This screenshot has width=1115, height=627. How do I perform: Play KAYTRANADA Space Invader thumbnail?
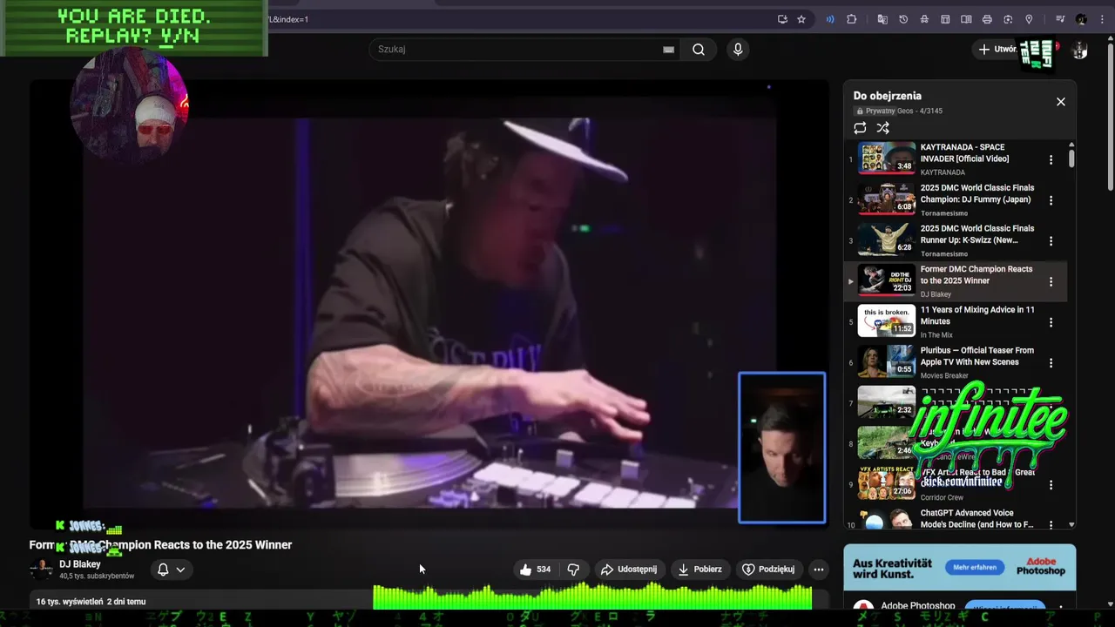(887, 158)
